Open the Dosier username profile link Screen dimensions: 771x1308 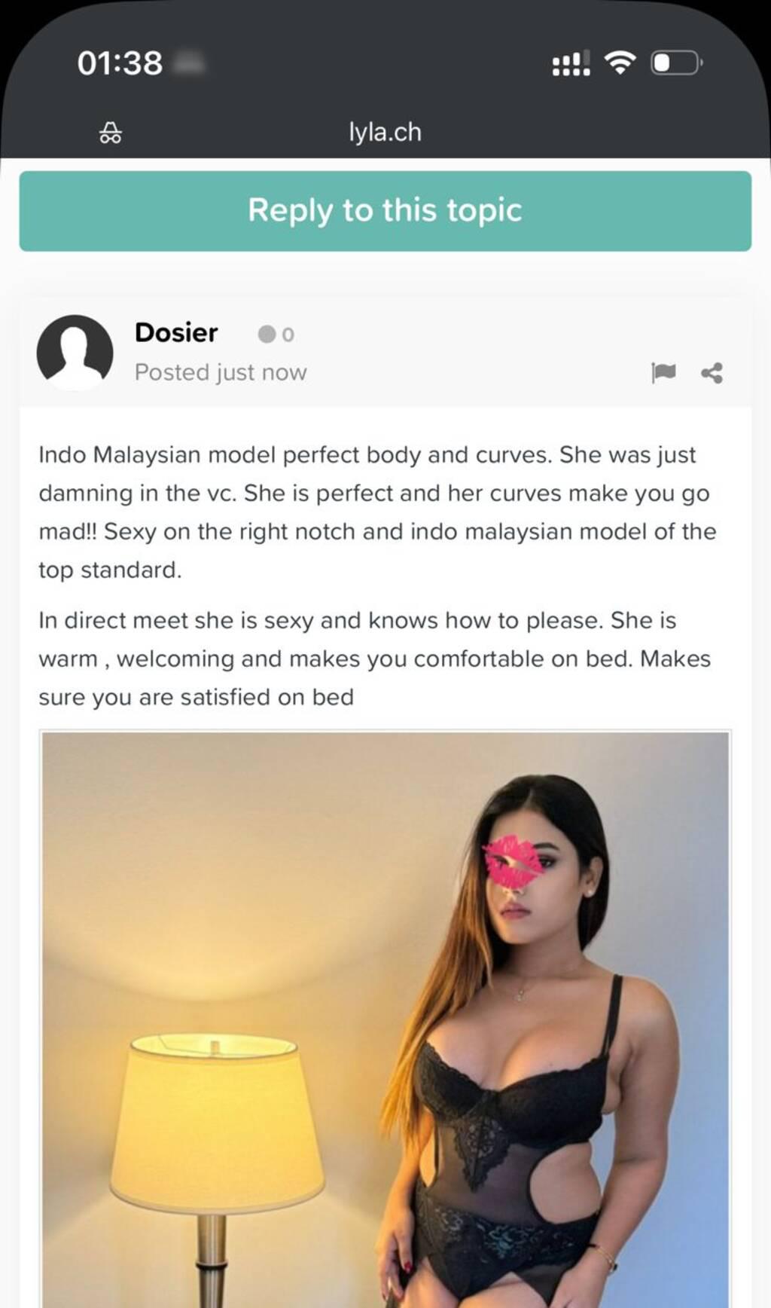click(176, 332)
